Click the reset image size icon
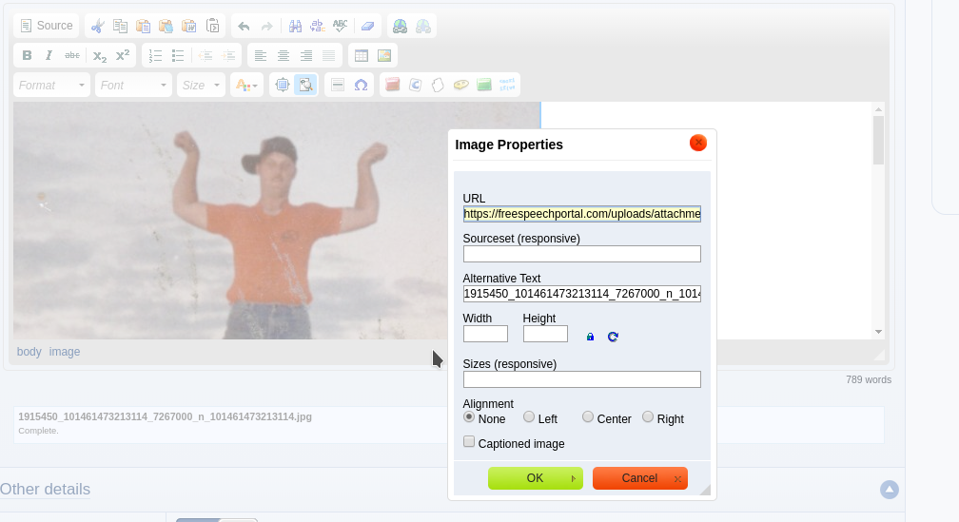The height and width of the screenshot is (522, 959). tap(613, 337)
